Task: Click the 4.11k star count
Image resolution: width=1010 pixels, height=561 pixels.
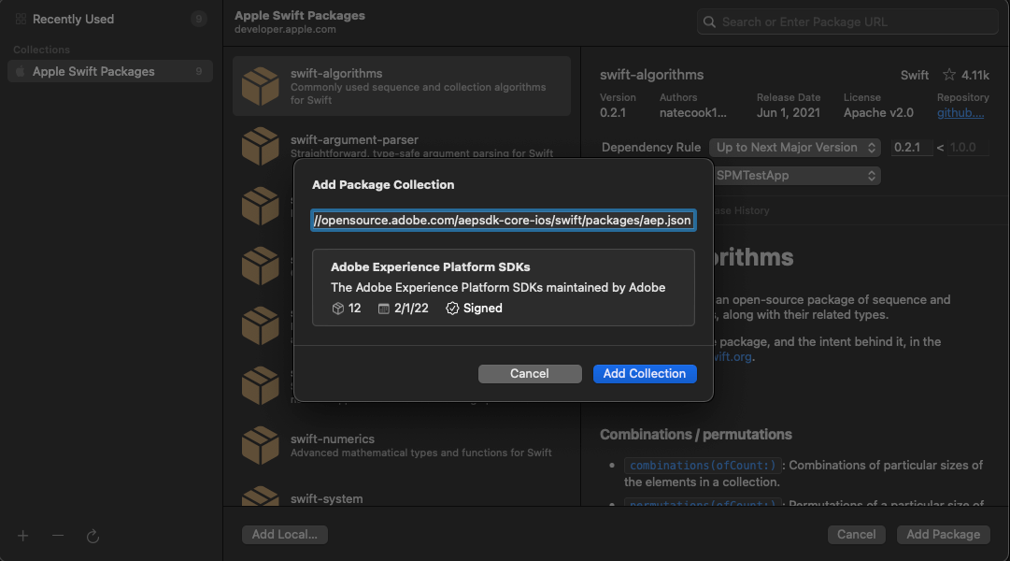Action: point(975,76)
